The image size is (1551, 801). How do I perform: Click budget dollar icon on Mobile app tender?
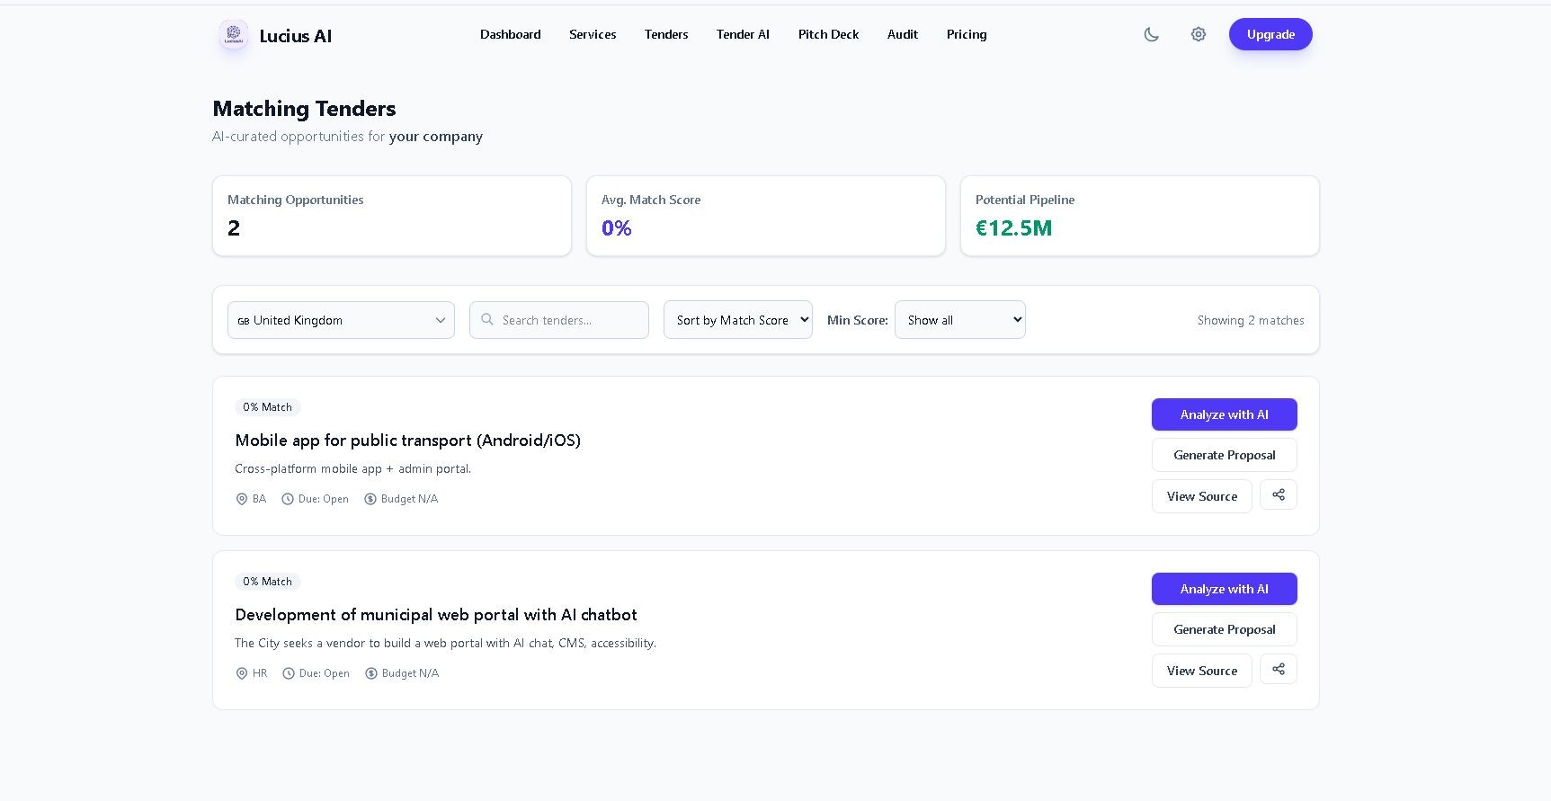click(x=370, y=499)
